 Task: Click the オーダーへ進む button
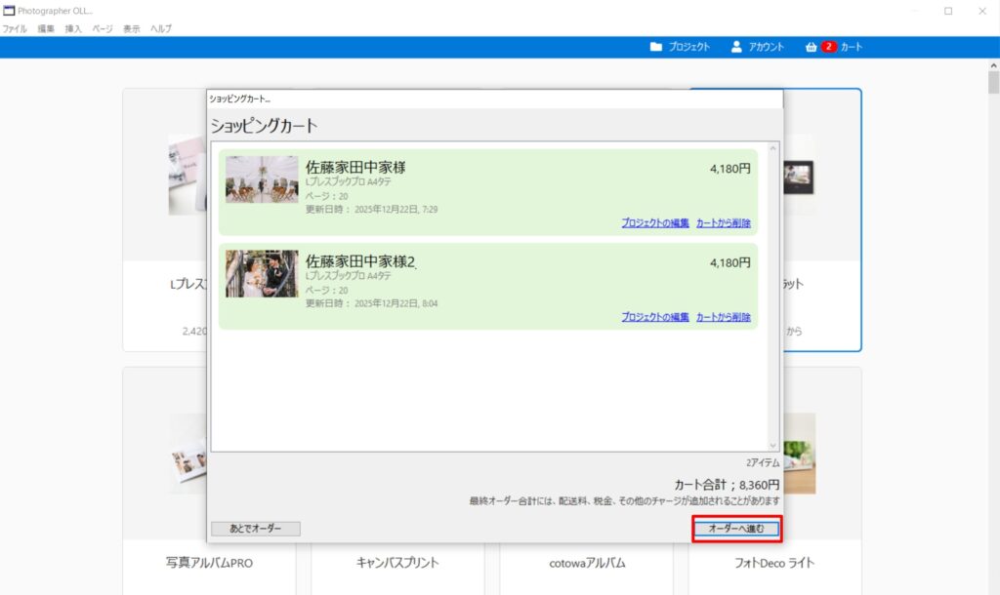(736, 529)
